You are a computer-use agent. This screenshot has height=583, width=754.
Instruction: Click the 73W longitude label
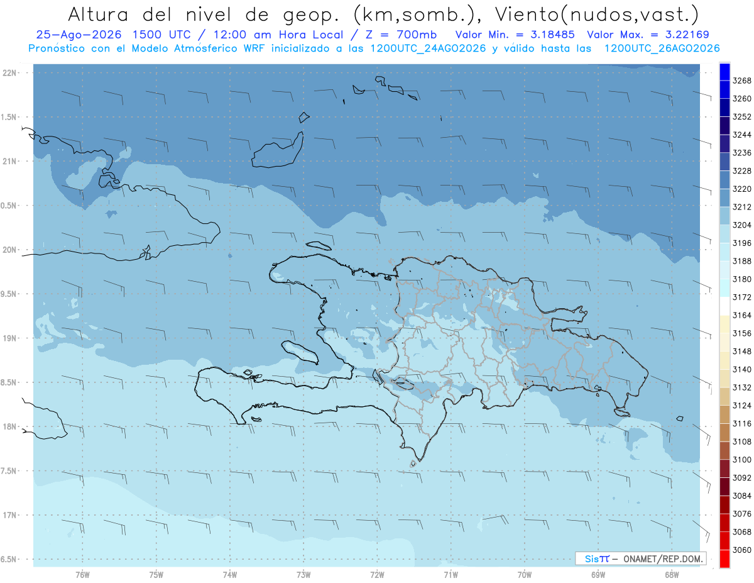pyautogui.click(x=303, y=574)
